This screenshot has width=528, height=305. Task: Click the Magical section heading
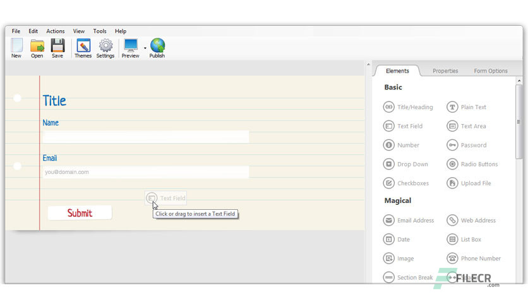click(398, 200)
